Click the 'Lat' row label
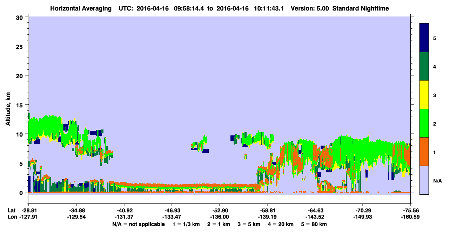The image size is (456, 234). tap(12, 210)
